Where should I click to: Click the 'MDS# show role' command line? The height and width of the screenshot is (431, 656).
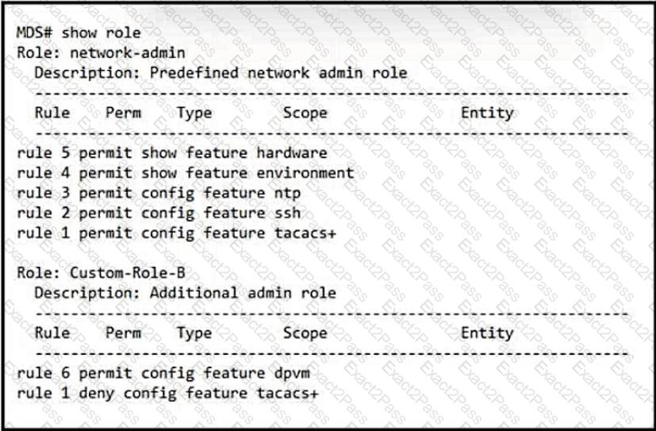click(79, 33)
